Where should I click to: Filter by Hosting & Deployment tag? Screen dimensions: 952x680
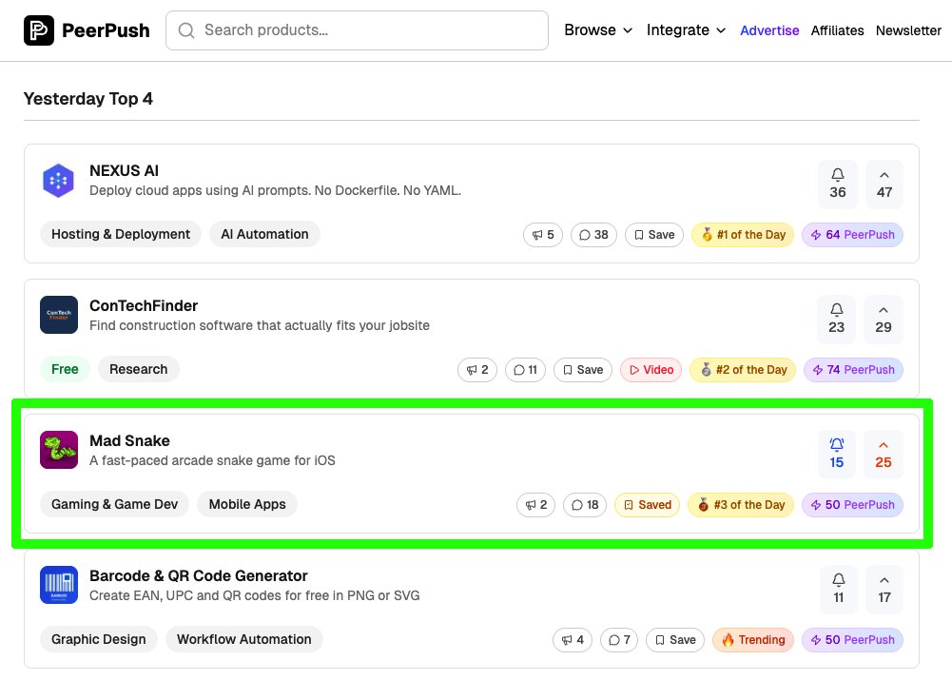click(121, 234)
